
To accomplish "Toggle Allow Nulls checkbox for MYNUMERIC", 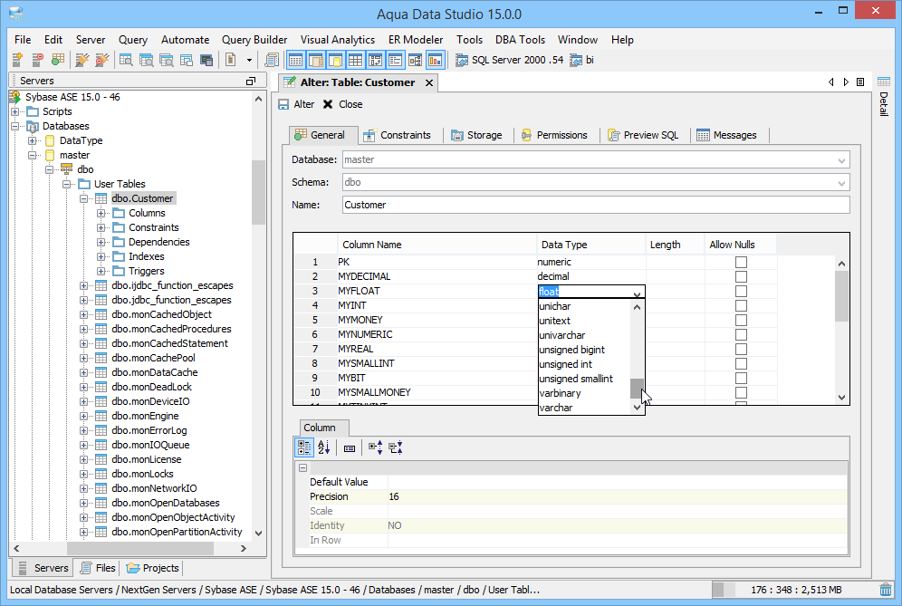I will point(741,334).
